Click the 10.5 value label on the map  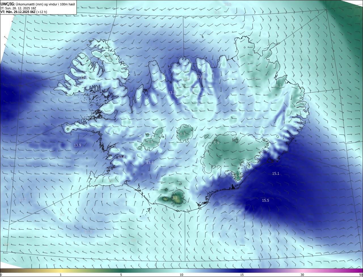[228, 4]
